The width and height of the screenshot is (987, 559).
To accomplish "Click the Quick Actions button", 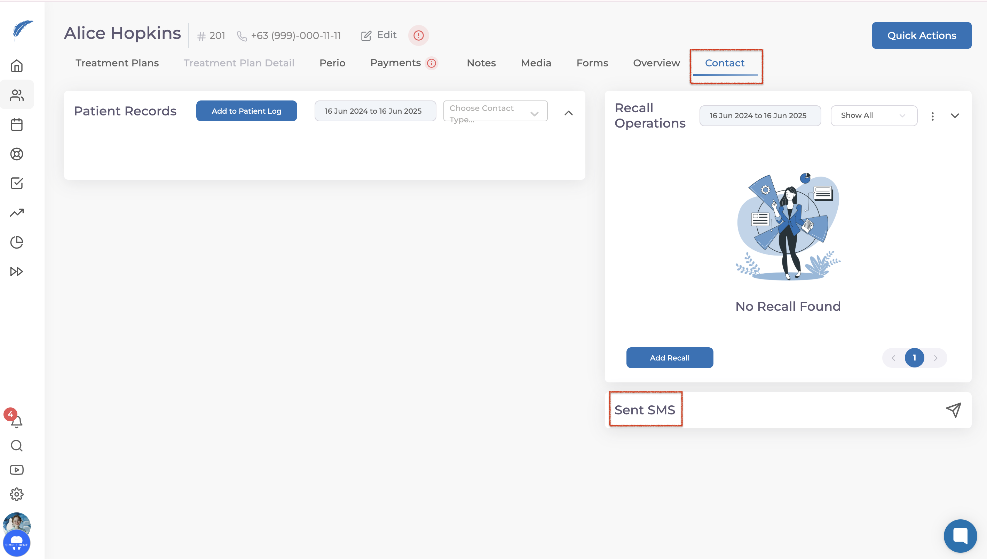I will click(x=921, y=35).
